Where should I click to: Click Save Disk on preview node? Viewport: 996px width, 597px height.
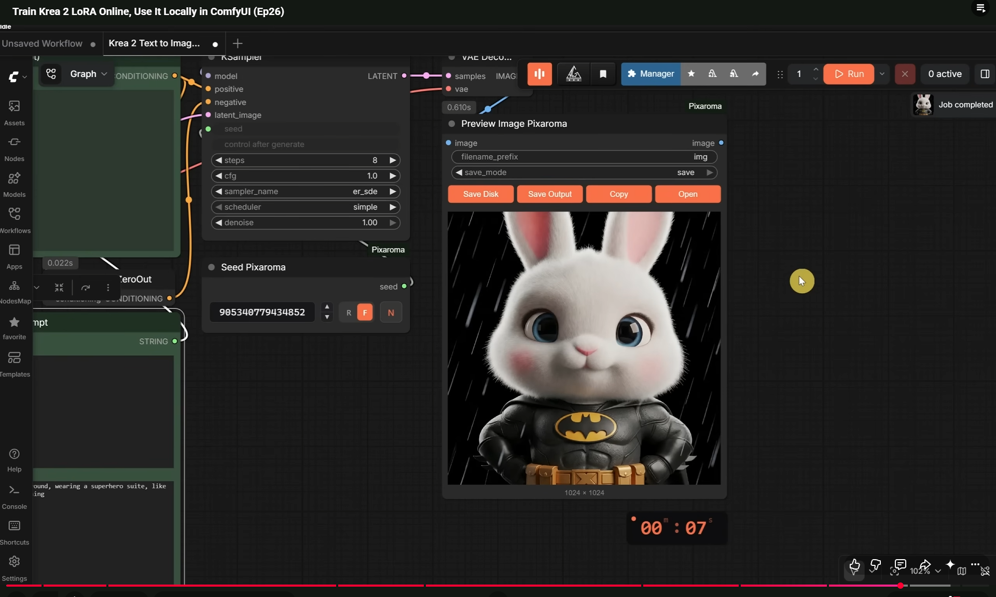[481, 194]
